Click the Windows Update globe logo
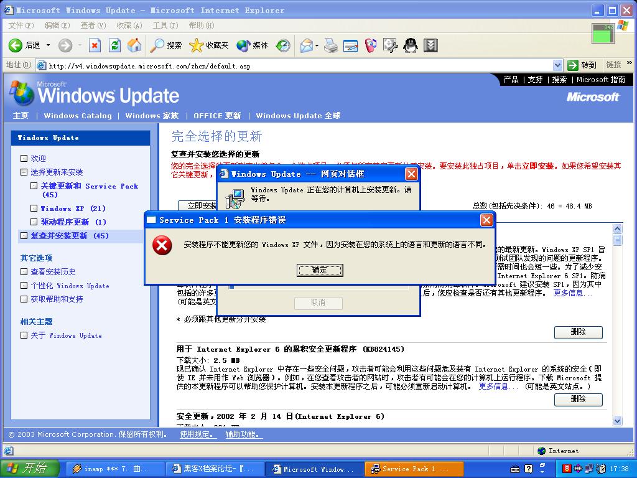The width and height of the screenshot is (637, 478). [22, 93]
